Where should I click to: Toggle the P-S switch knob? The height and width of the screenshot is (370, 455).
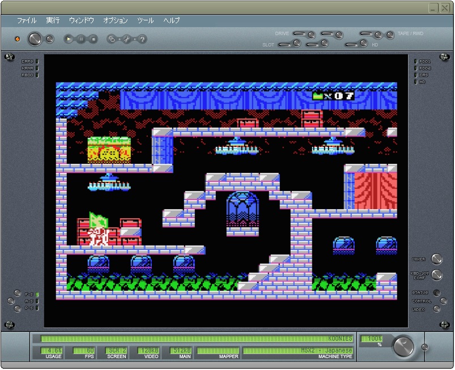(x=18, y=308)
